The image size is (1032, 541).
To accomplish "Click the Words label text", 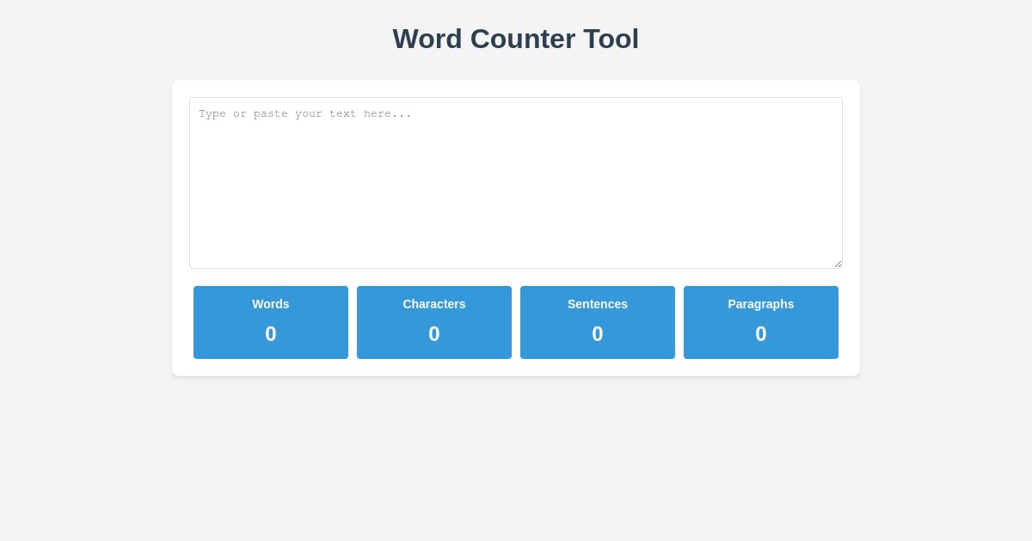I will (x=271, y=304).
